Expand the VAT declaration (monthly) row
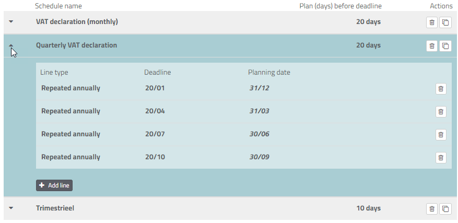This screenshot has height=223, width=458. 11,22
